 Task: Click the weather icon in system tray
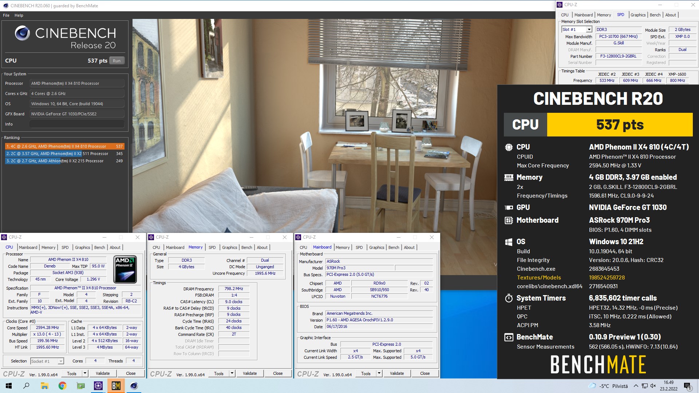click(x=592, y=386)
